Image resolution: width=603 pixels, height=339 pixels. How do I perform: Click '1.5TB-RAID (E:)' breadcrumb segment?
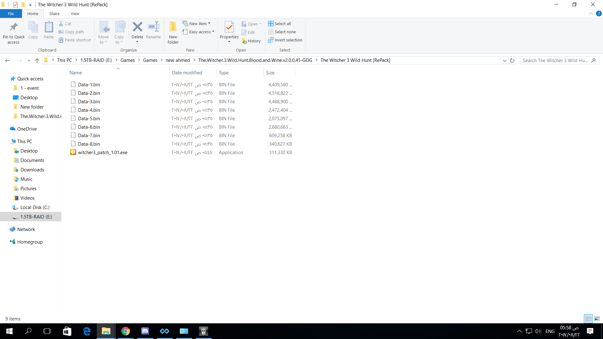96,60
